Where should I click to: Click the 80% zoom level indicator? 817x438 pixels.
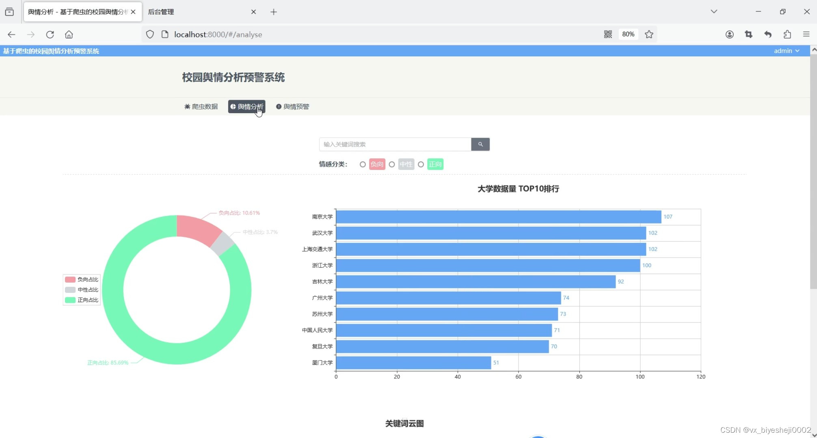coord(628,34)
